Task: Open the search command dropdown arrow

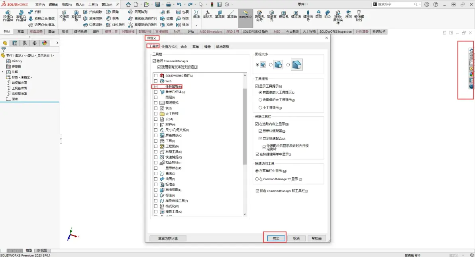Action: coord(420,4)
